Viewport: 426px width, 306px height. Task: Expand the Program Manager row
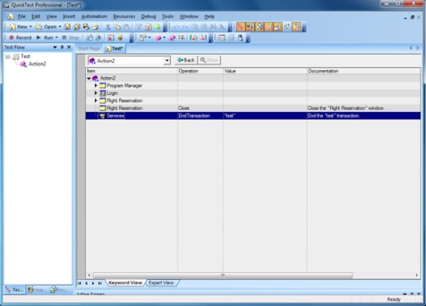pyautogui.click(x=96, y=86)
